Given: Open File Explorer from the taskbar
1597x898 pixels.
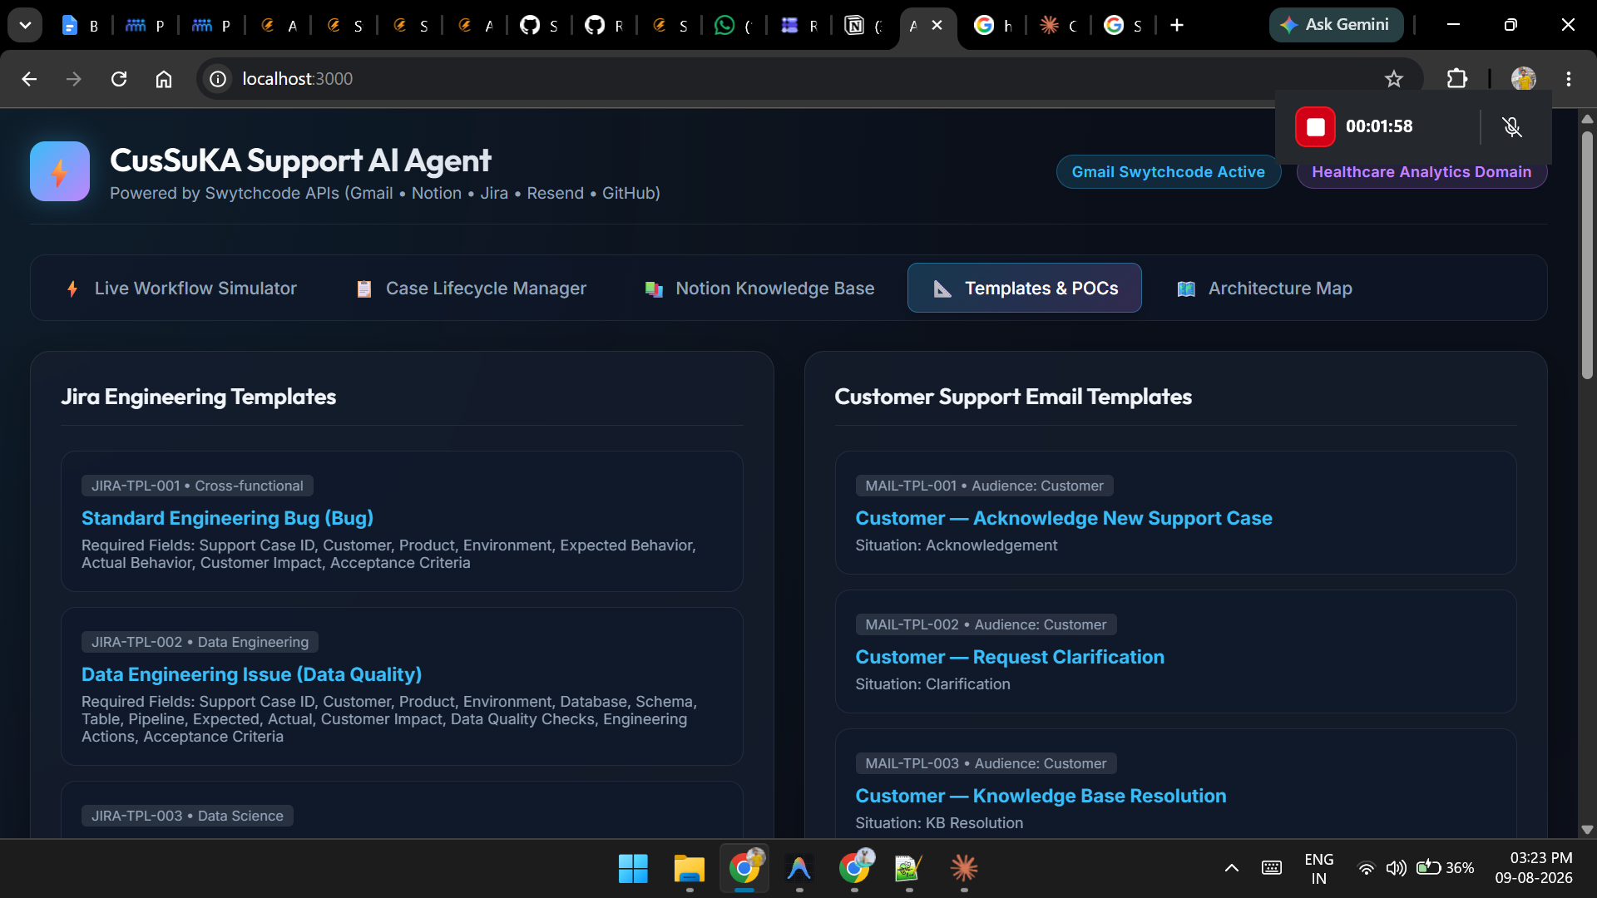Looking at the screenshot, I should coord(689,869).
